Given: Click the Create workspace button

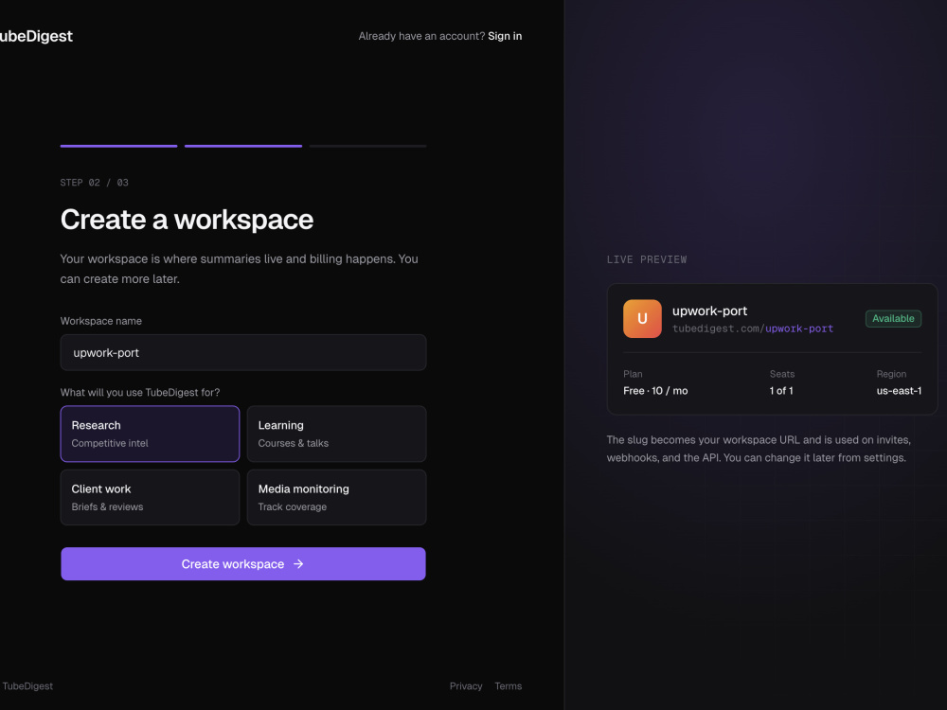Looking at the screenshot, I should 243,564.
